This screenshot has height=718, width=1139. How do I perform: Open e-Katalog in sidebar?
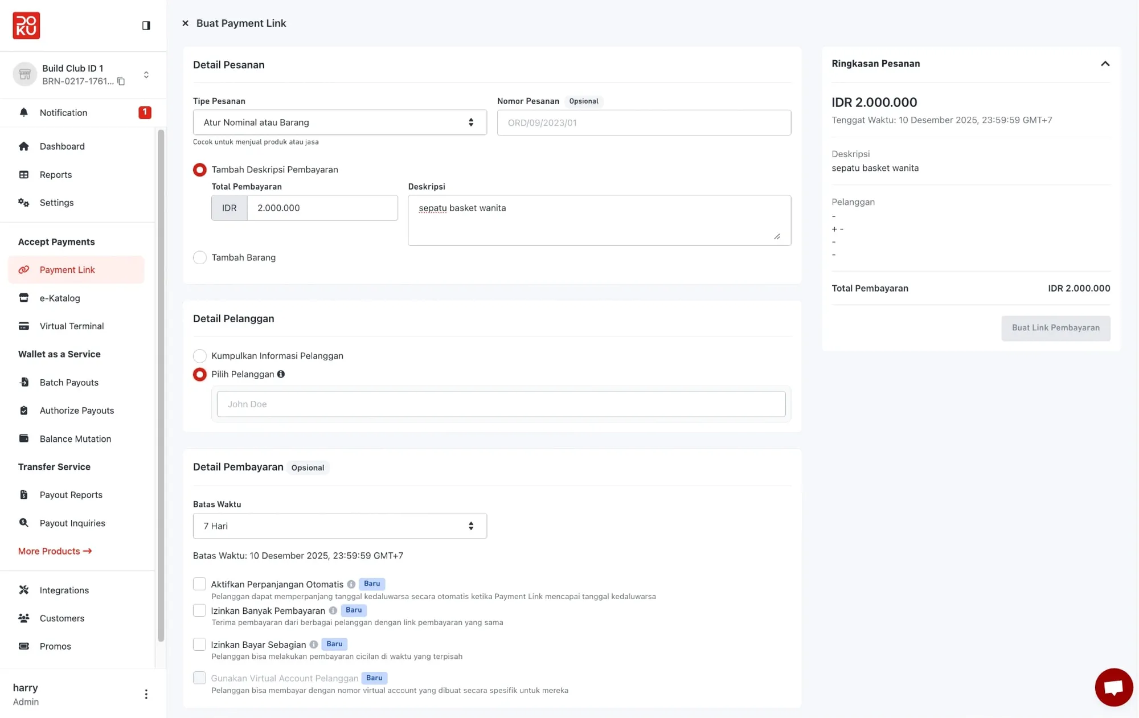[x=60, y=298]
